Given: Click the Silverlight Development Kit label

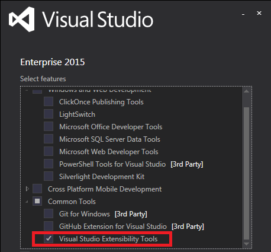Looking at the screenshot, I should pos(102,177).
